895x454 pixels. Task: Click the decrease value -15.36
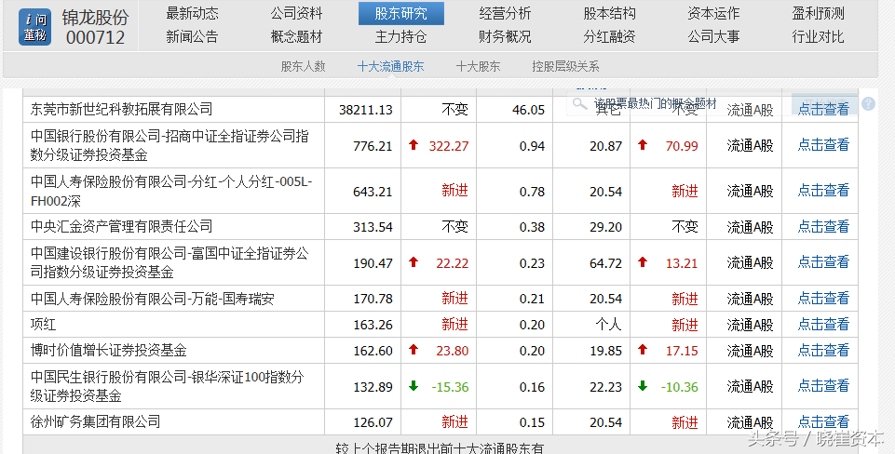(450, 387)
